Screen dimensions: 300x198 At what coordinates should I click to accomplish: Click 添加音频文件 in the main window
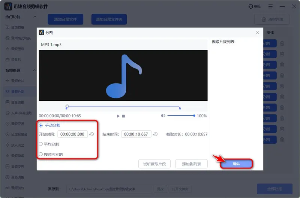click(65, 19)
